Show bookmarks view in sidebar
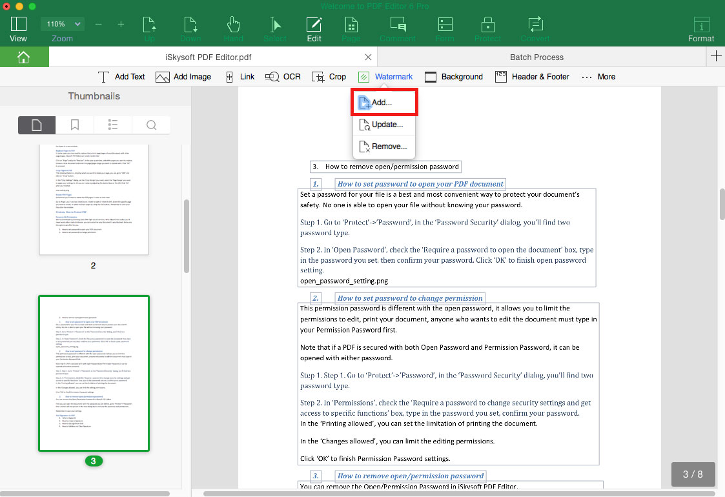Viewport: 725px width, 497px height. (x=74, y=125)
